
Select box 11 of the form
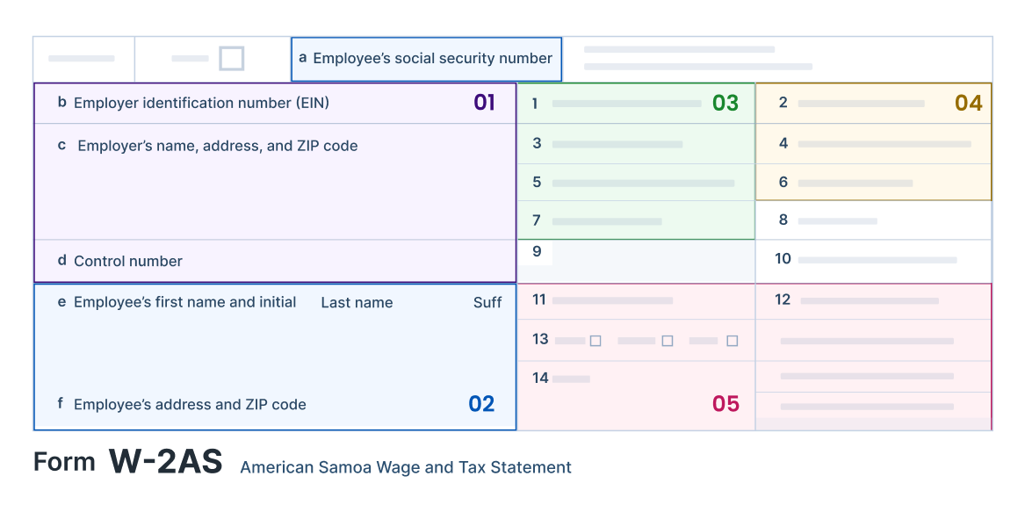click(x=636, y=301)
